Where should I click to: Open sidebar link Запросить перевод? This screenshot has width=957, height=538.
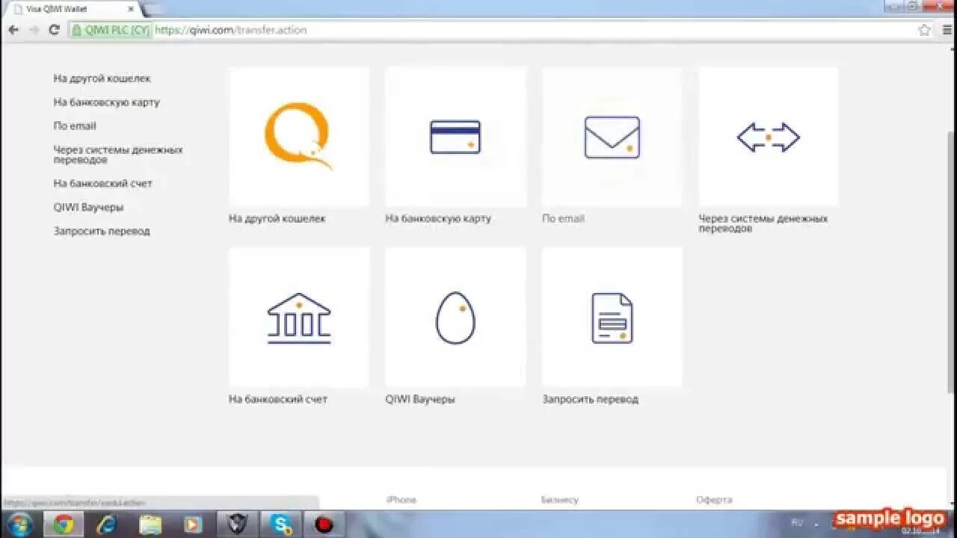(x=102, y=231)
